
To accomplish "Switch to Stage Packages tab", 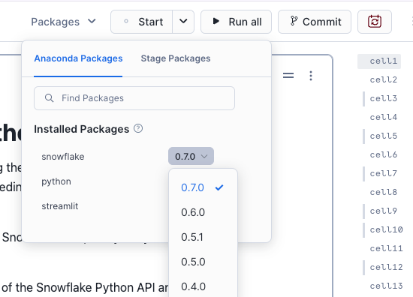I will pos(176,58).
